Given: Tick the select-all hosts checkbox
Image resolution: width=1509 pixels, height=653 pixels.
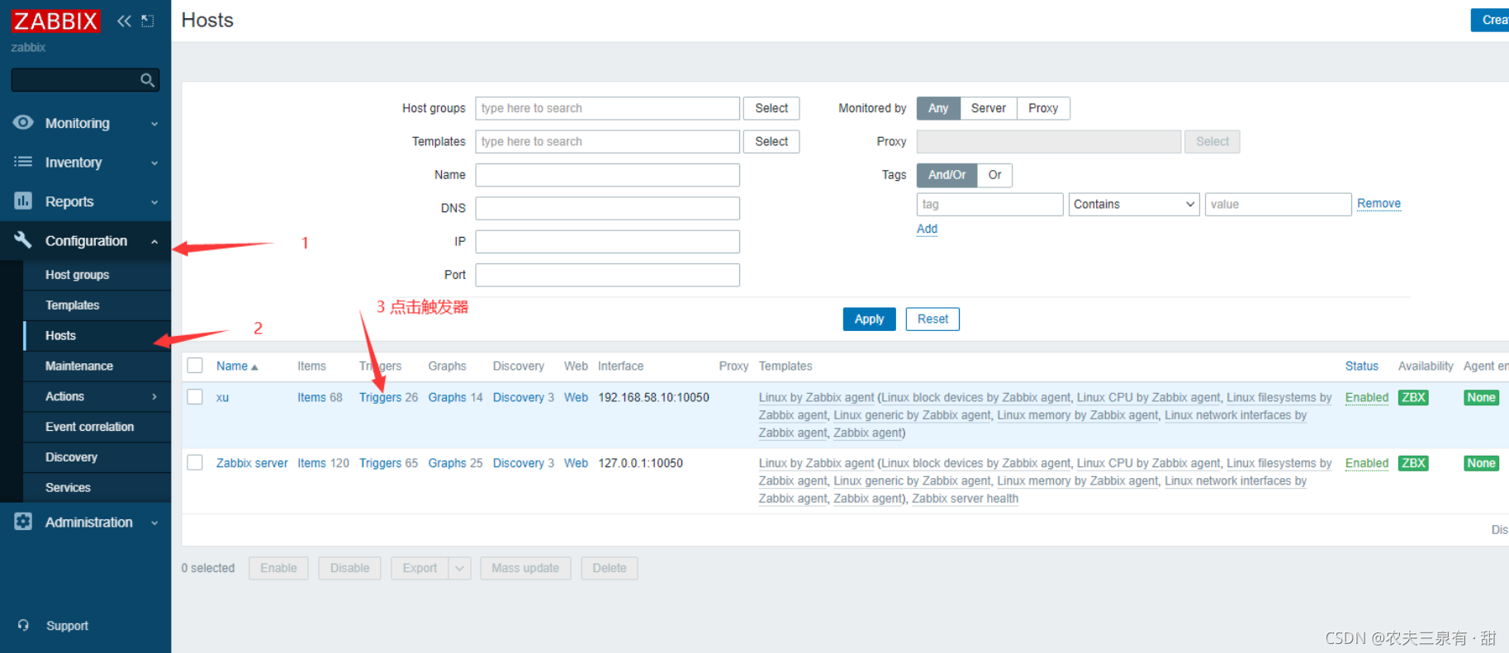Looking at the screenshot, I should point(195,366).
